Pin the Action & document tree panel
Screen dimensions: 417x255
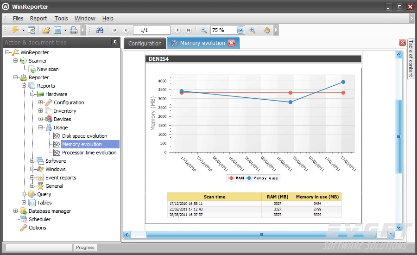115,42
